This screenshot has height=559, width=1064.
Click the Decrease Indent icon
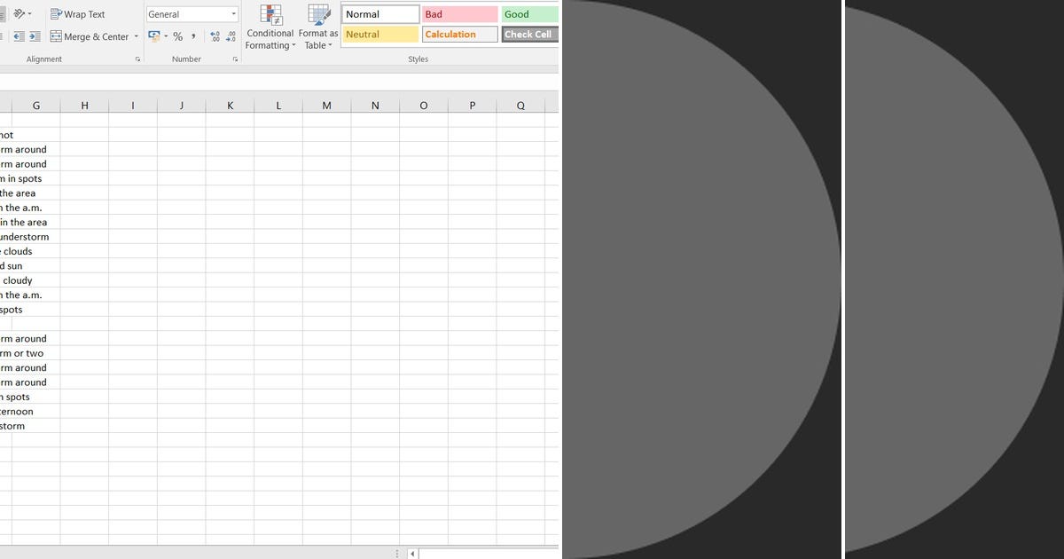19,36
